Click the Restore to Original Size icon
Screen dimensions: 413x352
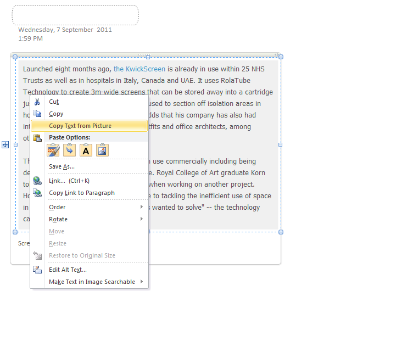pyautogui.click(x=37, y=255)
